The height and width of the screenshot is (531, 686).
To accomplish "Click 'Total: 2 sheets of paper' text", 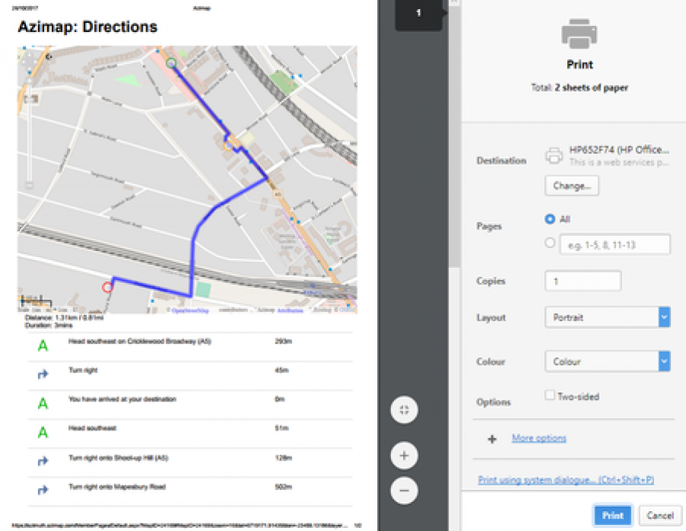I will [579, 88].
